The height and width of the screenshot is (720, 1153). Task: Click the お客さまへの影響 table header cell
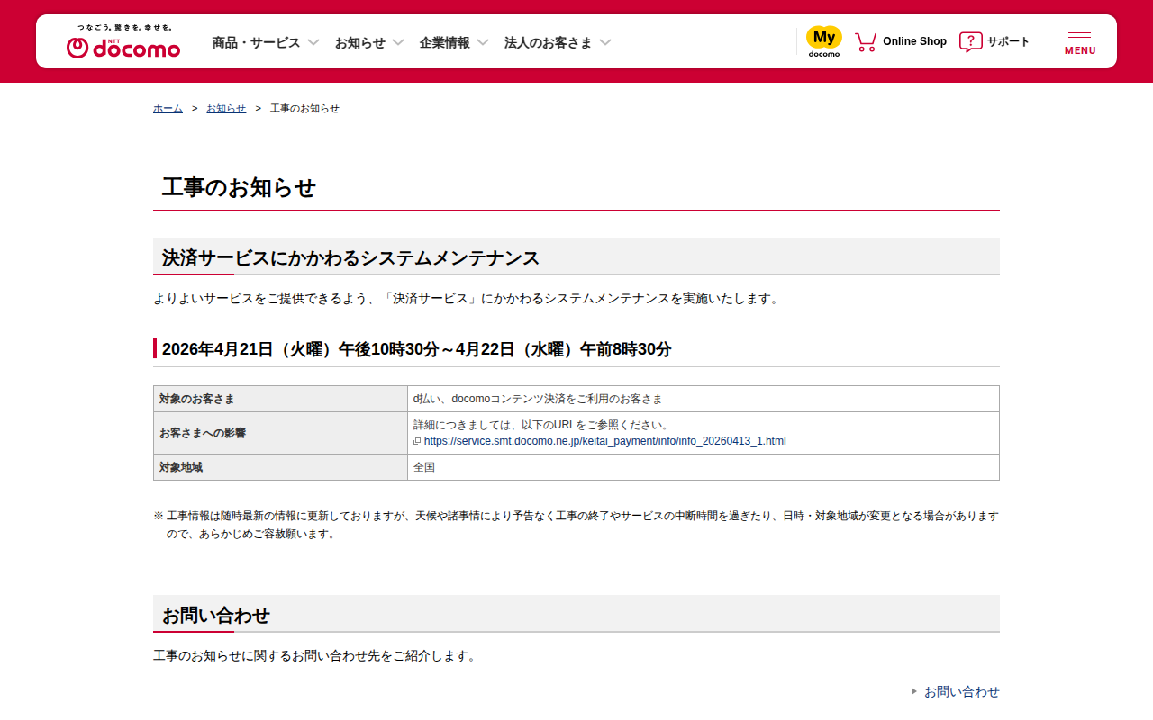(280, 433)
